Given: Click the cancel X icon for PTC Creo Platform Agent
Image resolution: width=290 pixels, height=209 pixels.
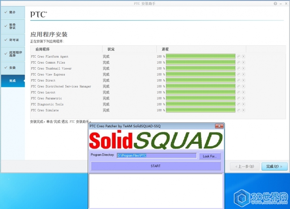Looking at the screenshot, I should [243, 56].
